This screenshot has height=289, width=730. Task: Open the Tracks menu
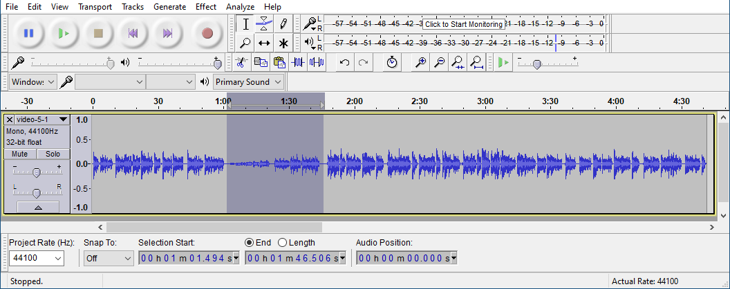point(133,6)
